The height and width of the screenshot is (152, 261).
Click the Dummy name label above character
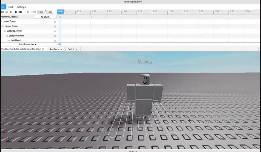(145, 62)
